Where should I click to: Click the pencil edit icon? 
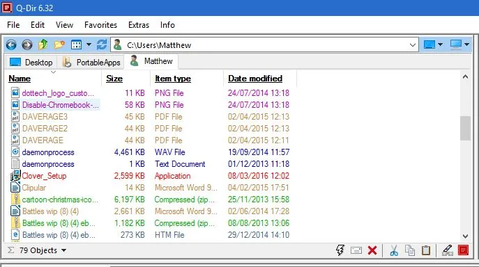pyautogui.click(x=447, y=250)
